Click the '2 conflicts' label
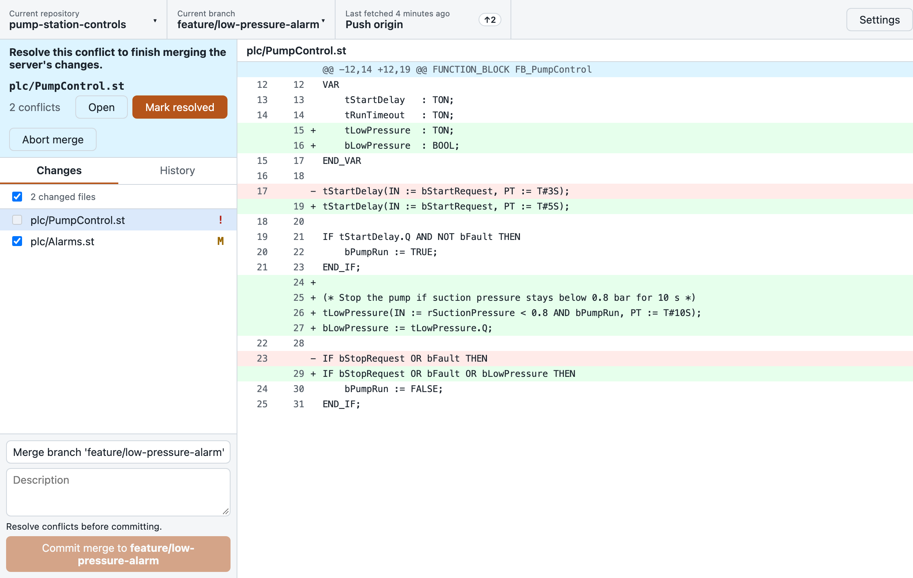913x578 pixels. click(x=35, y=107)
